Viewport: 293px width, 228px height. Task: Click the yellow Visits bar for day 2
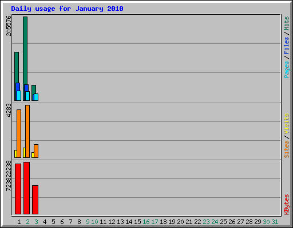pos(24,153)
